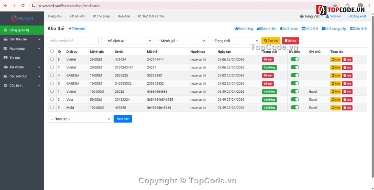Click the Ngày tạo column header
The image size is (374, 190).
click(224, 52)
